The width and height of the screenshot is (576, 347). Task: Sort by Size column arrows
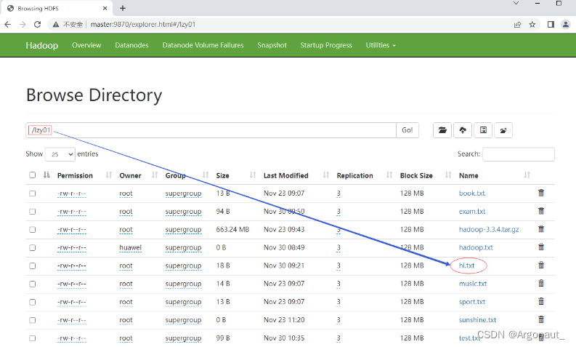point(253,175)
